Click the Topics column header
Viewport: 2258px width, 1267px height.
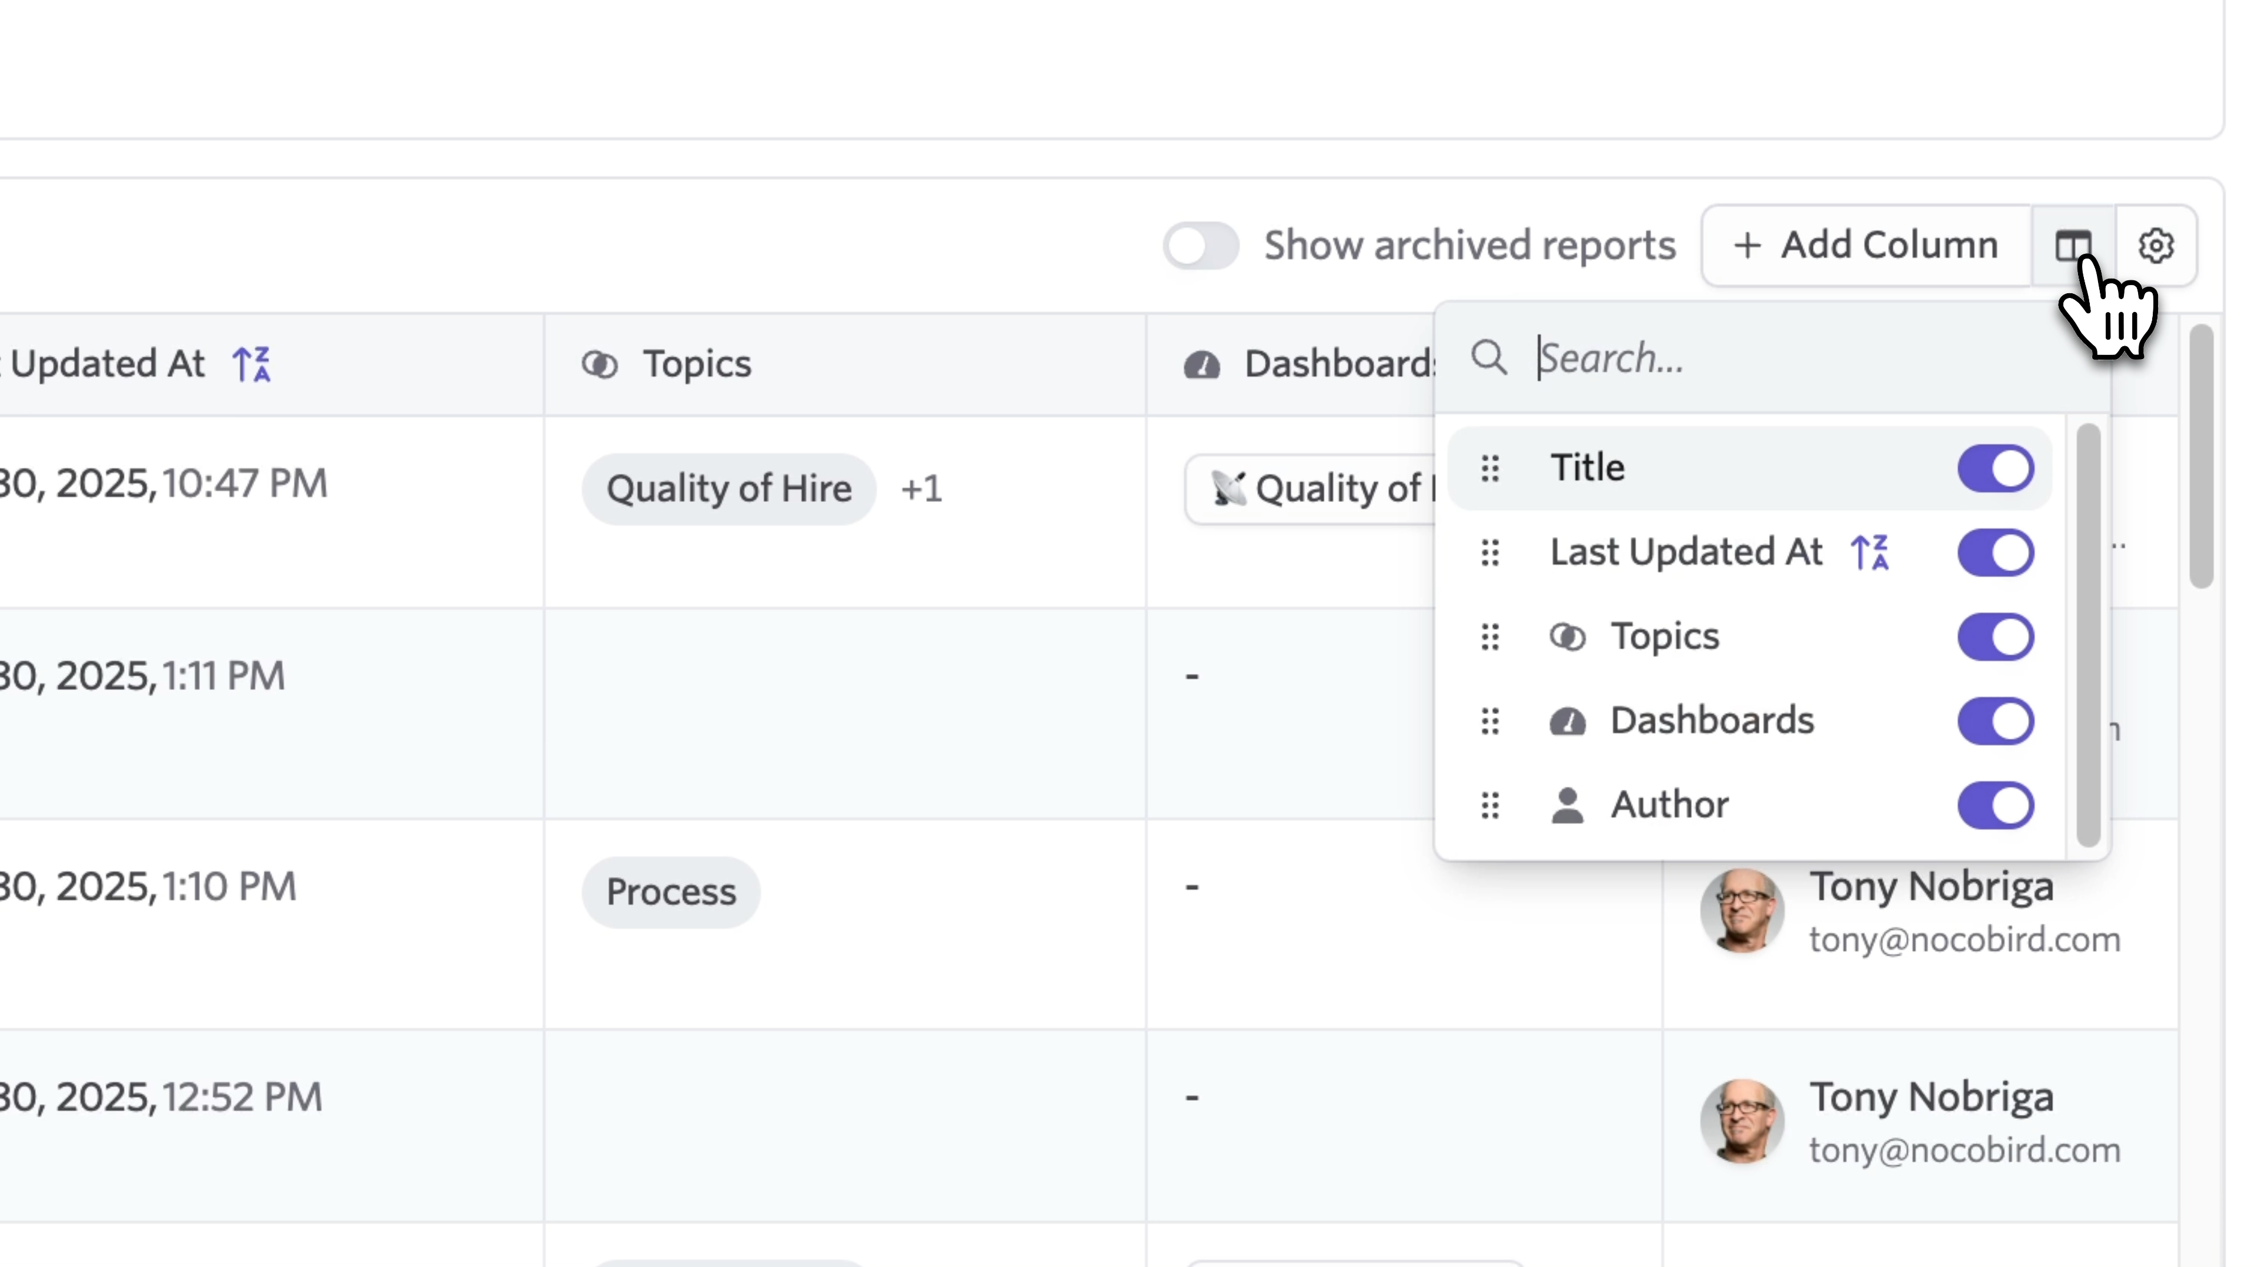845,364
